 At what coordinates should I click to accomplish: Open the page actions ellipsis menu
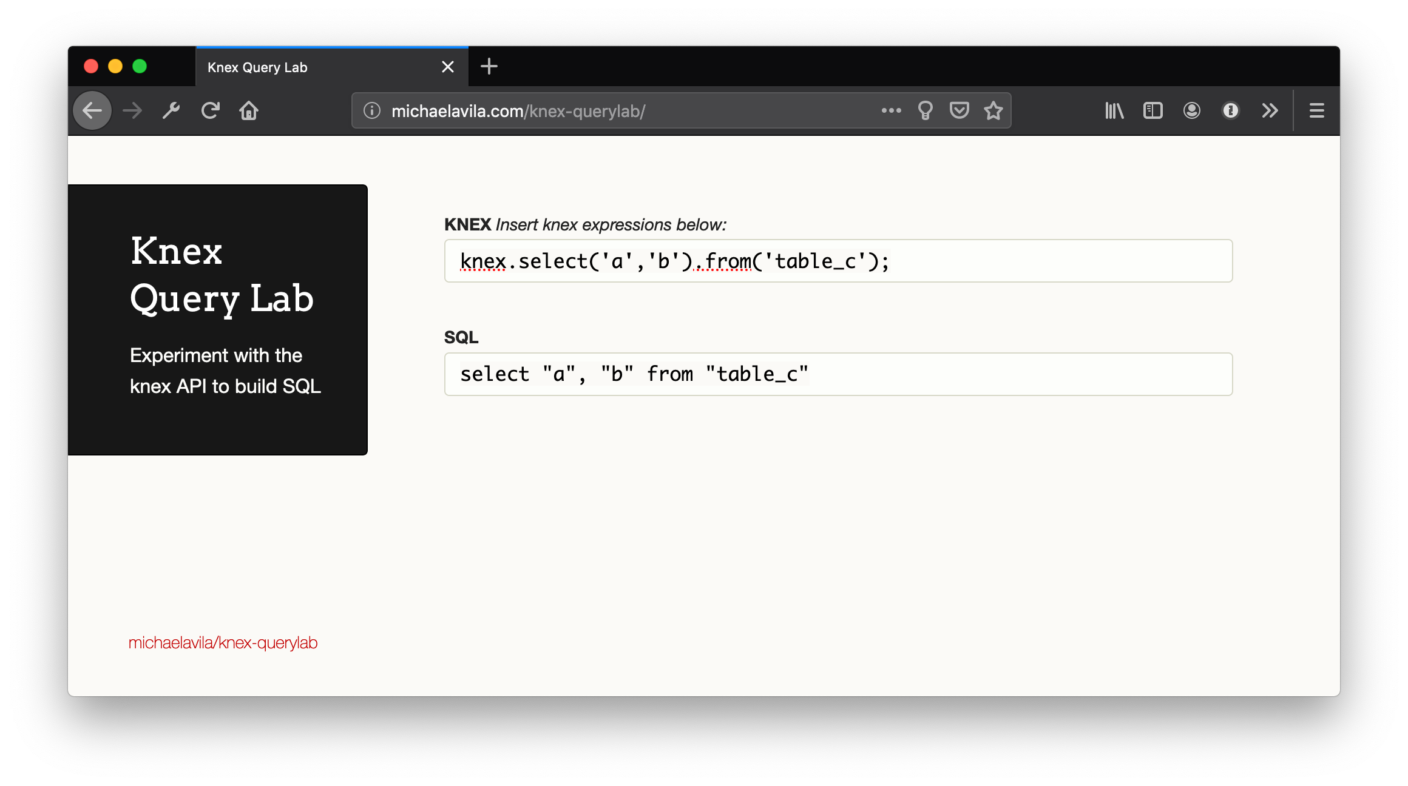891,110
